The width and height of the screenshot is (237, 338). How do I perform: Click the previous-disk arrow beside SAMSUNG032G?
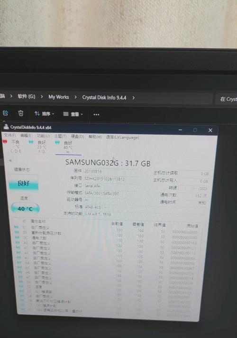coord(10,160)
